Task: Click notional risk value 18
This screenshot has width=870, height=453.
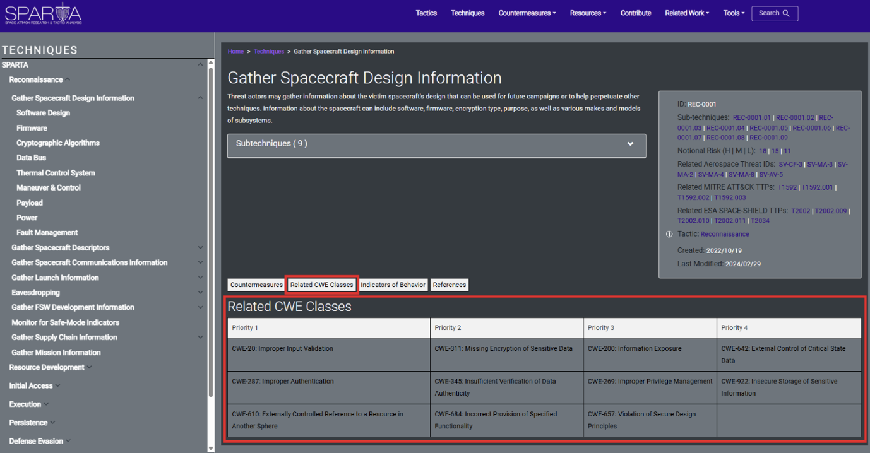Action: click(x=763, y=151)
